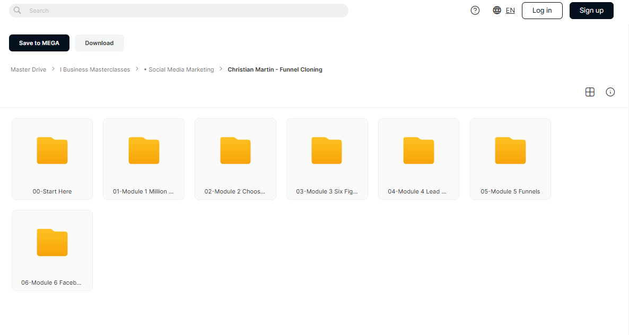The image size is (629, 335).
Task: Focus the Search input field
Action: pyautogui.click(x=179, y=11)
